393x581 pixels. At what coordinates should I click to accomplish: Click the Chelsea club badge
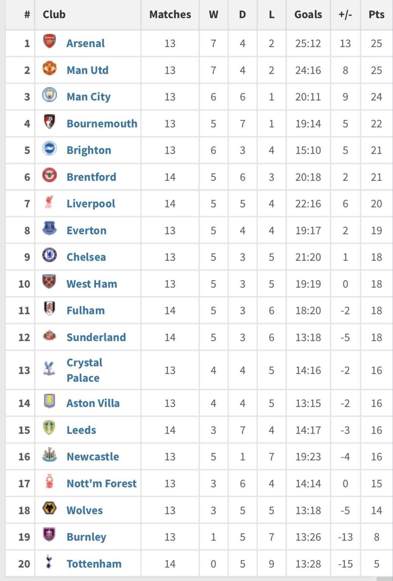click(x=50, y=257)
